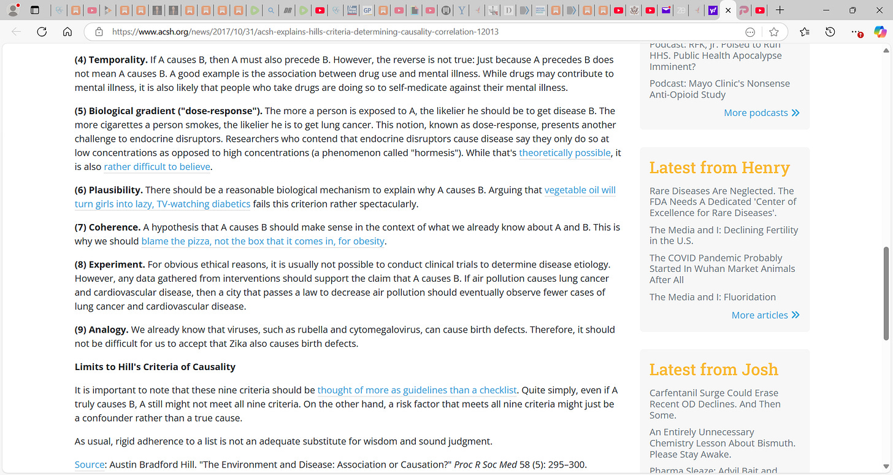Open the 'More articles' link
Viewport: 893px width, 475px height.
pyautogui.click(x=765, y=315)
